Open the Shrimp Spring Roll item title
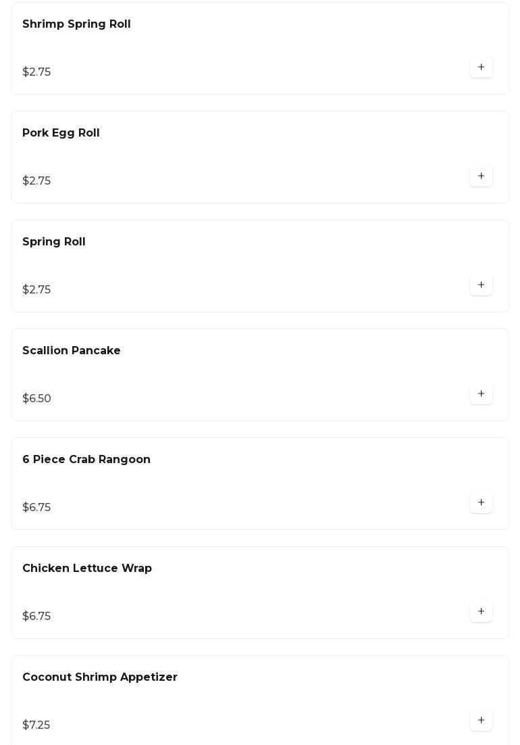 [76, 24]
